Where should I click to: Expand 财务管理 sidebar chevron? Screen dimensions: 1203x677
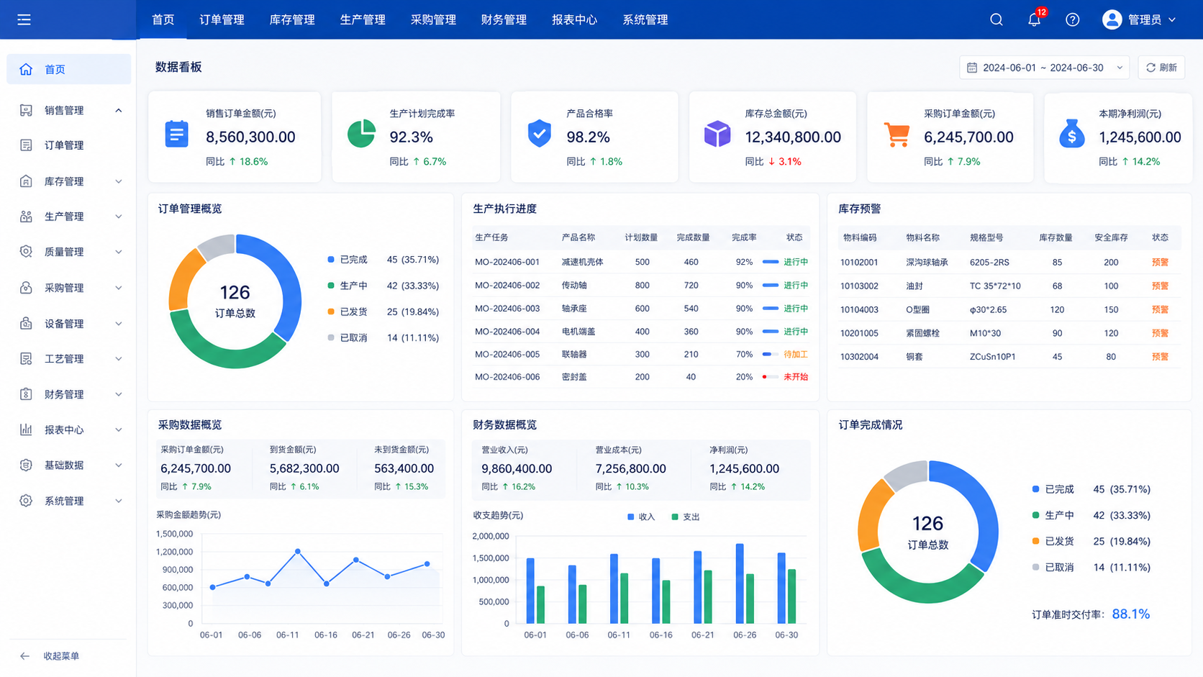pos(119,394)
